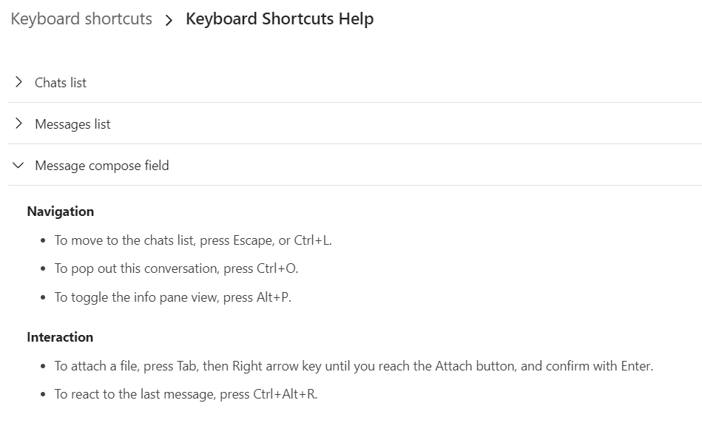Click the bullet before the react shortcut entry

(44, 394)
